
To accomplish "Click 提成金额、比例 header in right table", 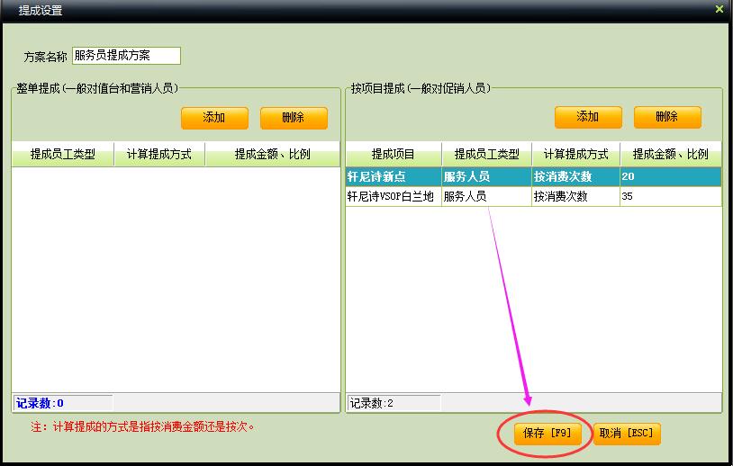I will pyautogui.click(x=671, y=154).
